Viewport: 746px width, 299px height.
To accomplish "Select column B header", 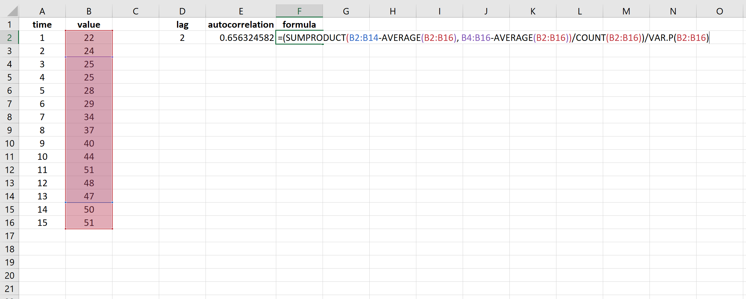I will pos(89,11).
